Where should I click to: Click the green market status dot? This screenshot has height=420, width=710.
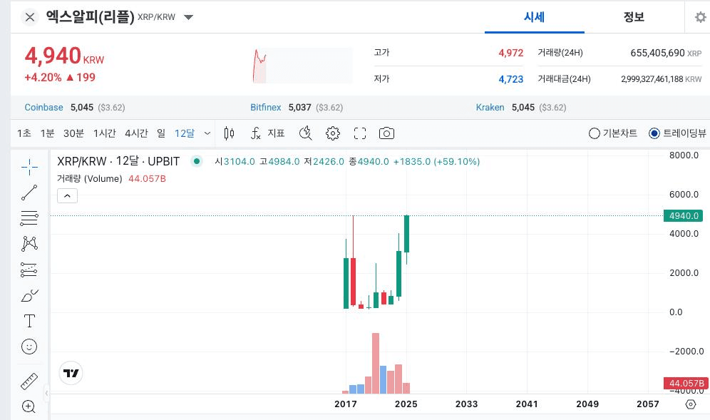pyautogui.click(x=197, y=161)
